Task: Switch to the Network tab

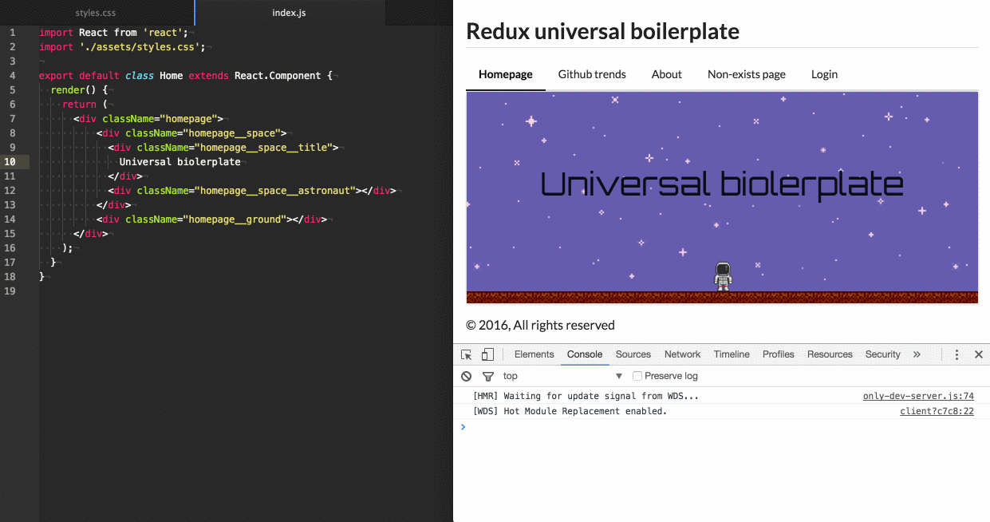Action: 682,354
